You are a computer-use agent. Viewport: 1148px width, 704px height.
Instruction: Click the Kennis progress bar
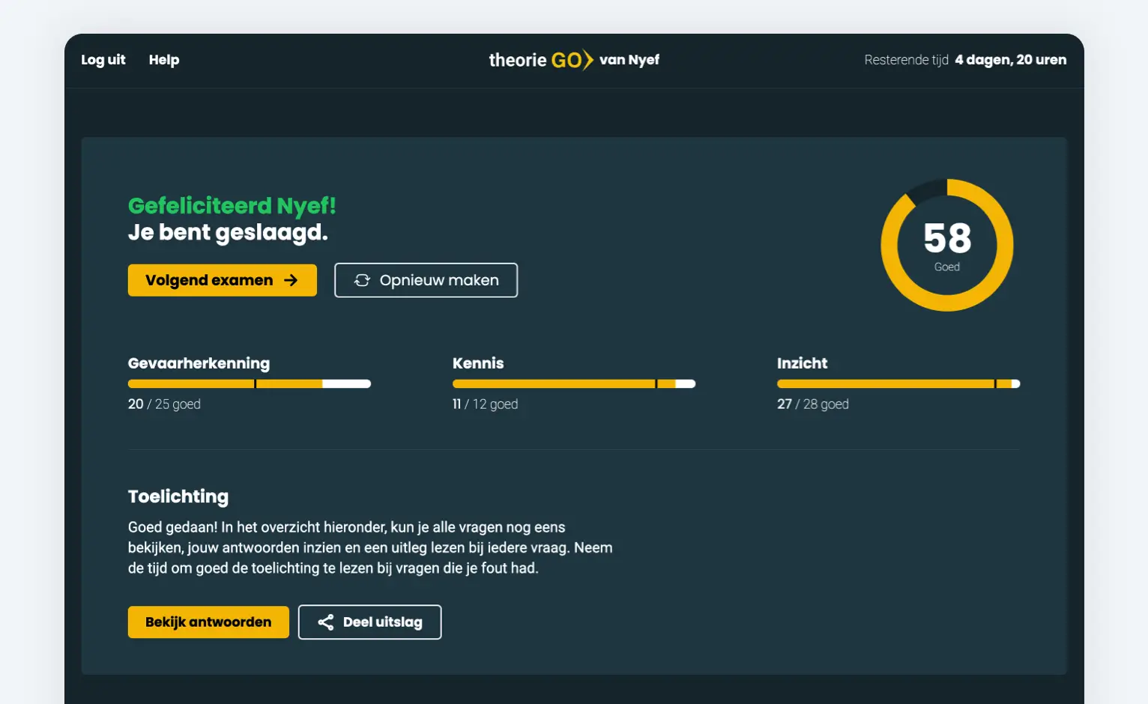tap(573, 384)
